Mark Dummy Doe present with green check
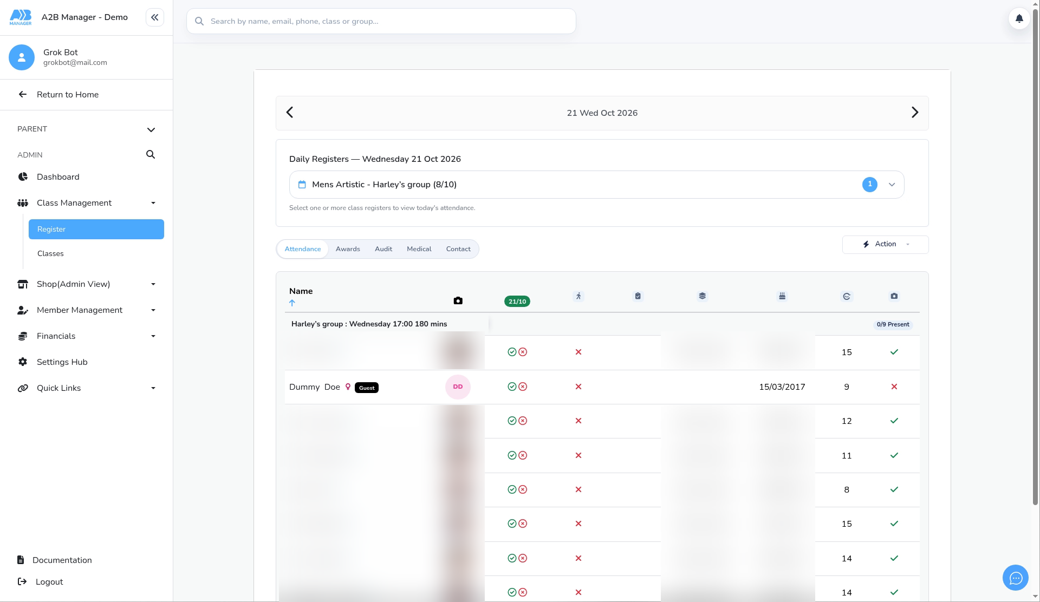Image resolution: width=1040 pixels, height=602 pixels. pyautogui.click(x=512, y=387)
